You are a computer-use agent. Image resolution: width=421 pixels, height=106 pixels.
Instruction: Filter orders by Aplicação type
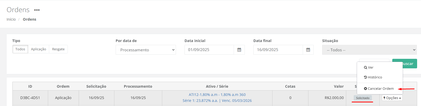(39, 49)
